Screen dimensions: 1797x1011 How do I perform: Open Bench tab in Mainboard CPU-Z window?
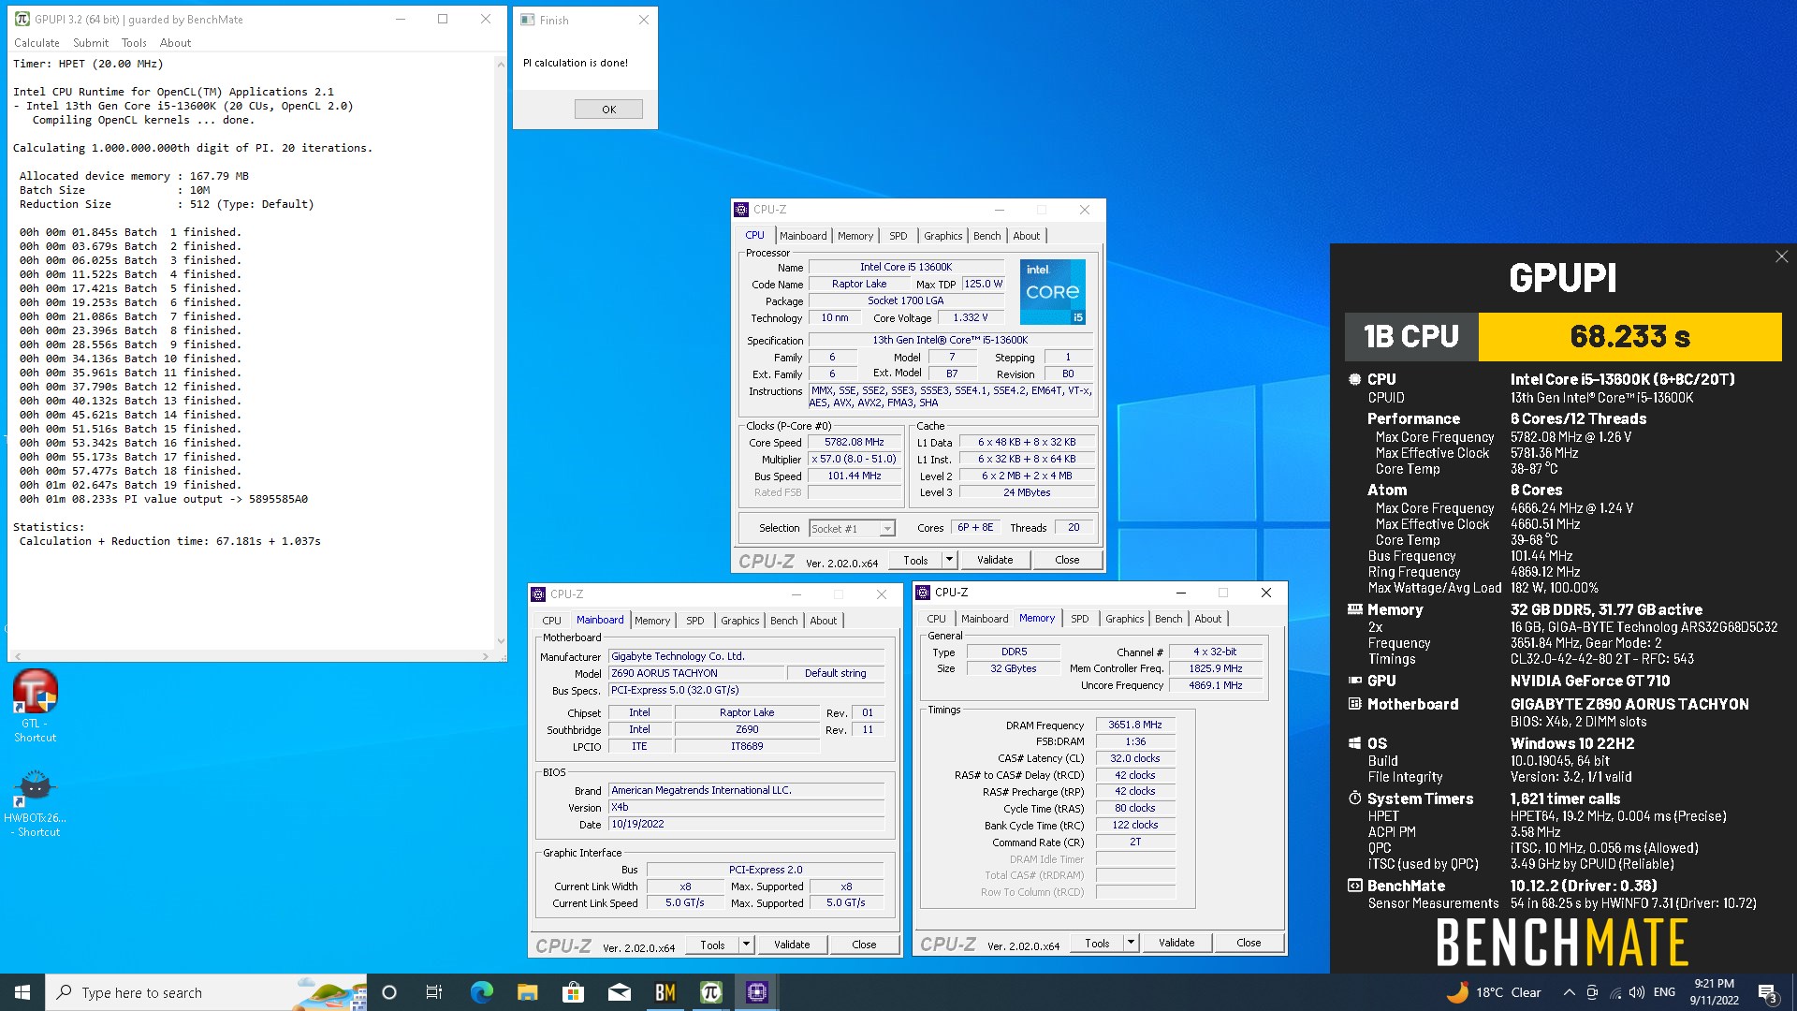tap(783, 621)
